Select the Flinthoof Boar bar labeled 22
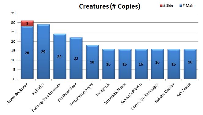 (76, 58)
